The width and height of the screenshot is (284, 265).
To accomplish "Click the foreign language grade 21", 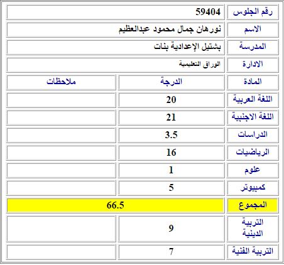I will point(172,117).
